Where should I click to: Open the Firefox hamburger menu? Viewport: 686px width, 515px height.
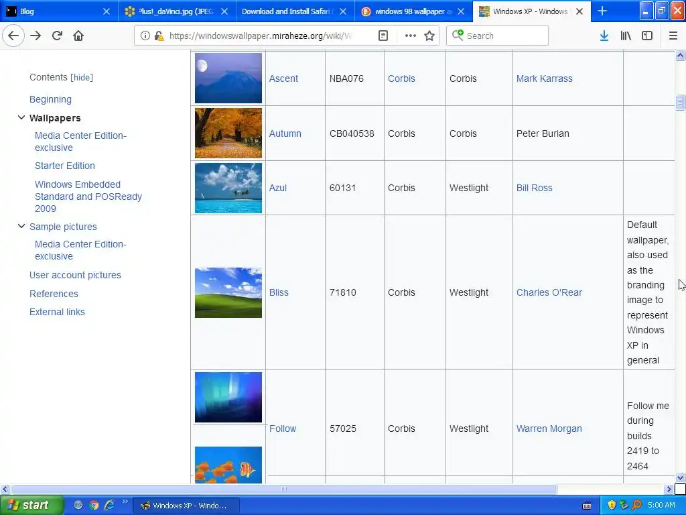point(673,36)
